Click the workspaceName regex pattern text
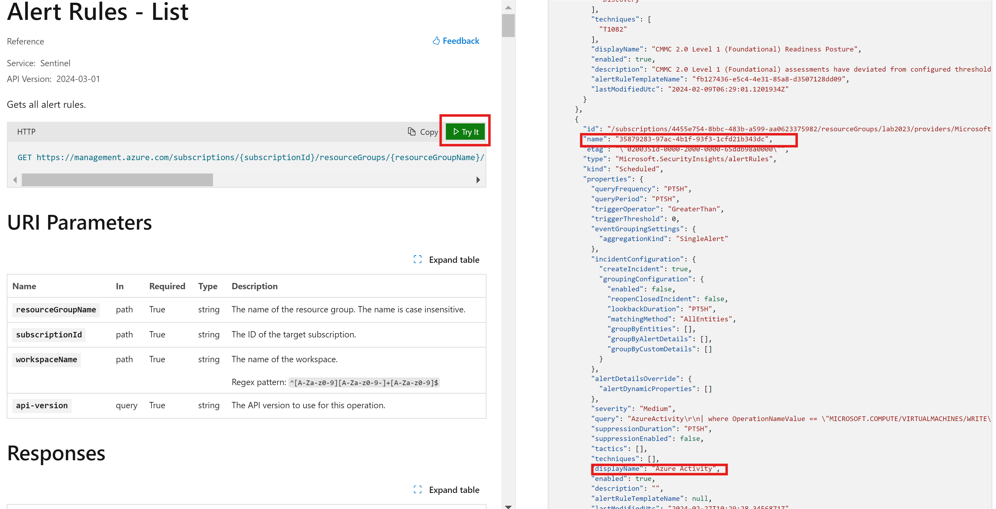Viewport: 996px width, 509px height. pyautogui.click(x=364, y=383)
